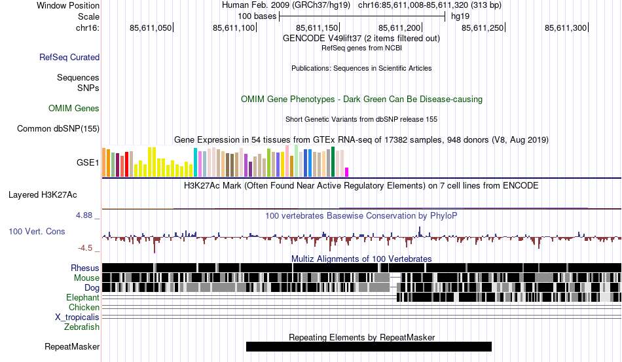622x362 pixels.
Task: Click the Window Position label
Action: 68,5
